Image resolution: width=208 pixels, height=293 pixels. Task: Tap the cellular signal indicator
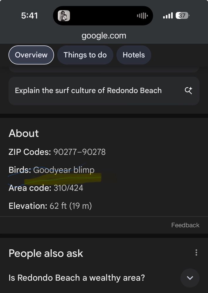(x=168, y=15)
